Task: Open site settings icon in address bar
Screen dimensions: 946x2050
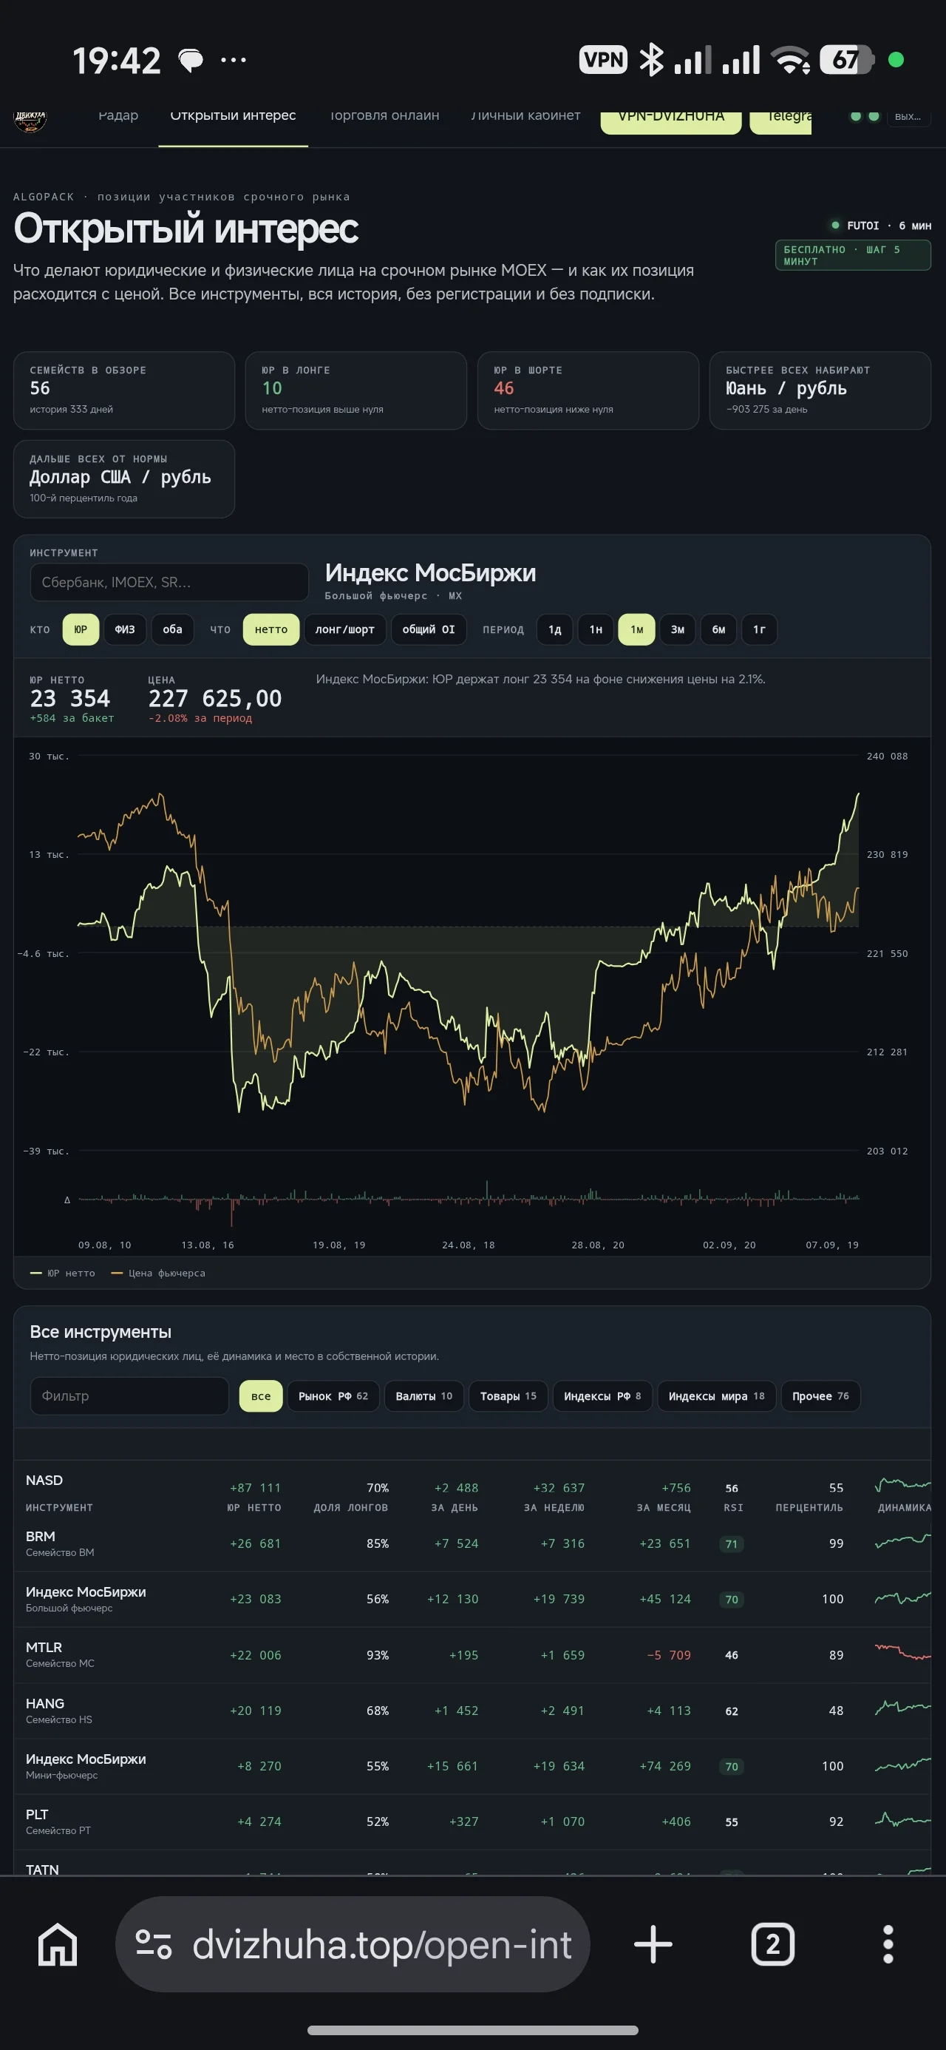Action: point(154,1944)
